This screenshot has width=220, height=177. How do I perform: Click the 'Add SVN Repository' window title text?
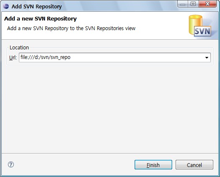tap(36, 6)
